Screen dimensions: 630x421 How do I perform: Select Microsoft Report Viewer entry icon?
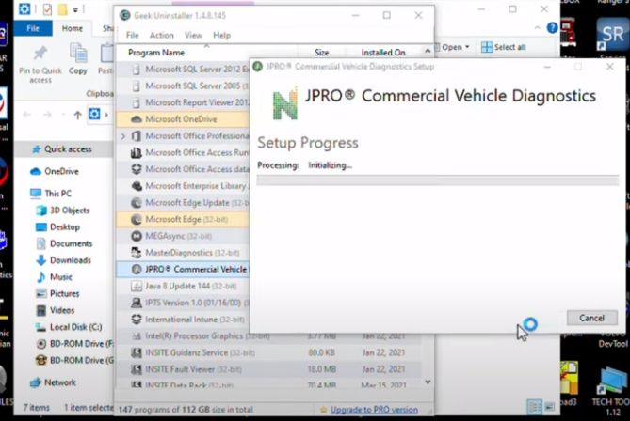(x=137, y=102)
